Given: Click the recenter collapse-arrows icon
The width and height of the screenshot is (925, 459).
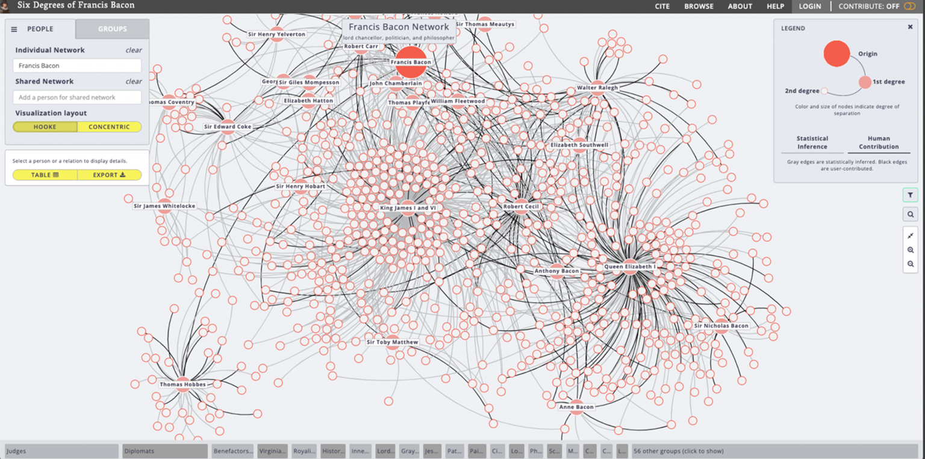Looking at the screenshot, I should (910, 235).
